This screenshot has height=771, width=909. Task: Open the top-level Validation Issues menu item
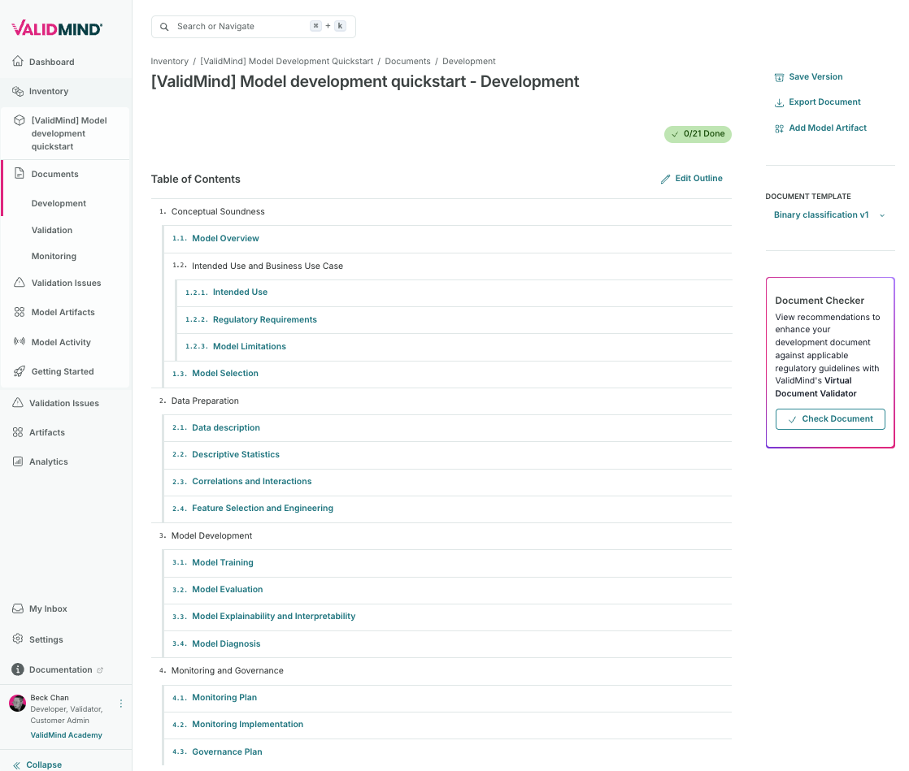(x=63, y=403)
